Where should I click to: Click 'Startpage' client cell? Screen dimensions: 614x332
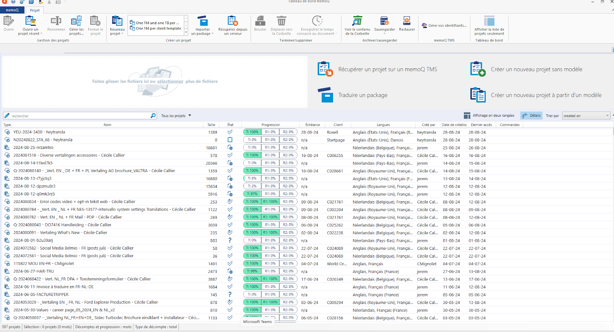[x=336, y=140]
